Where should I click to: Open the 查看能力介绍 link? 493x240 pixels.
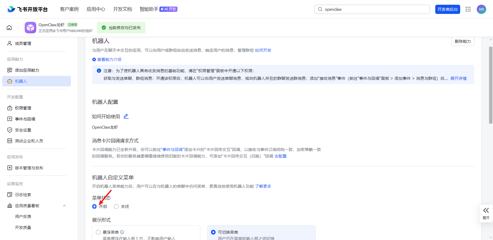click(x=109, y=59)
